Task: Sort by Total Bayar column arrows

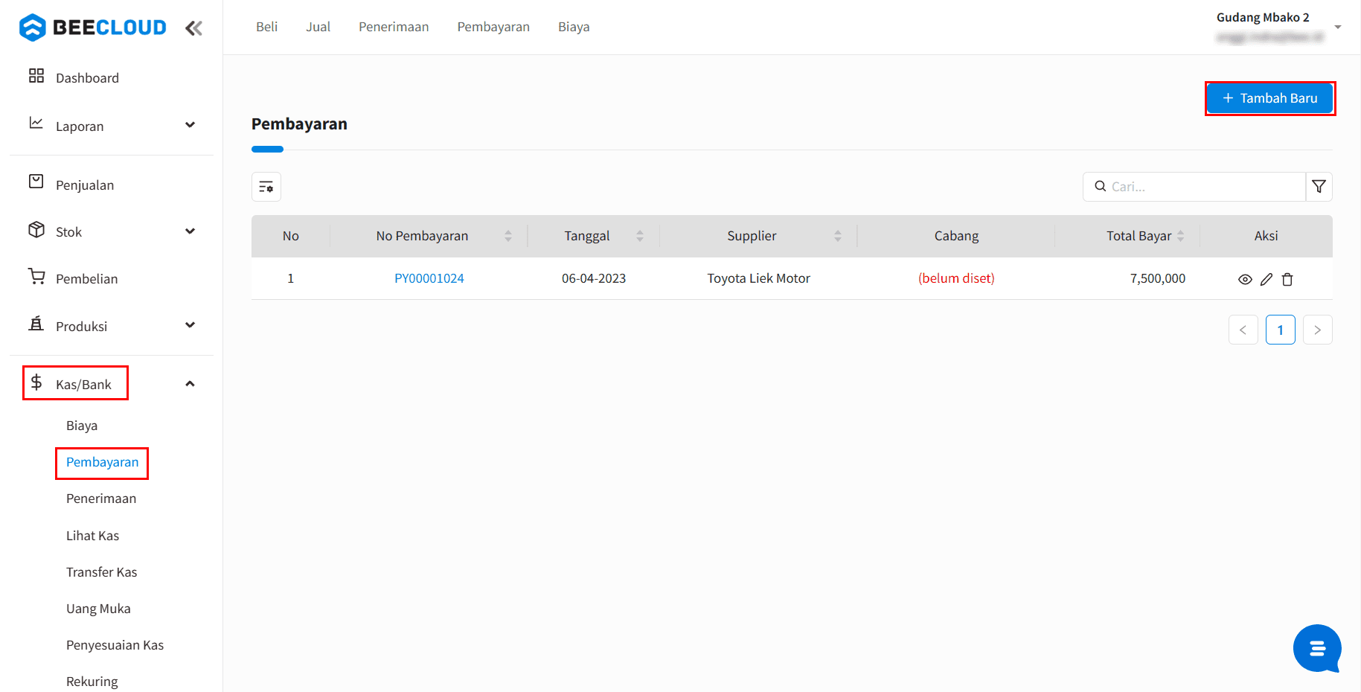Action: (x=1180, y=236)
